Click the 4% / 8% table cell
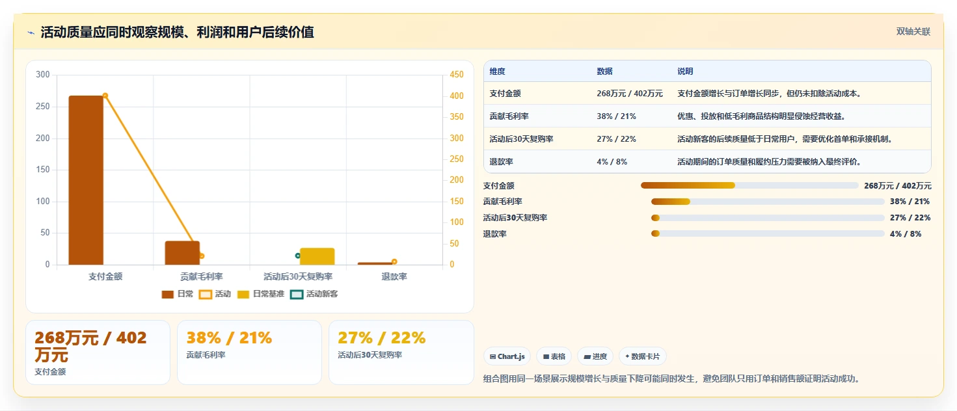The width and height of the screenshot is (957, 411). pos(612,162)
